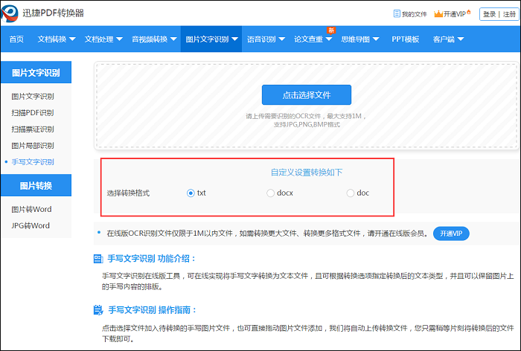The width and height of the screenshot is (521, 351).
Task: Click the 选择转换格式 label
Action: (x=128, y=193)
